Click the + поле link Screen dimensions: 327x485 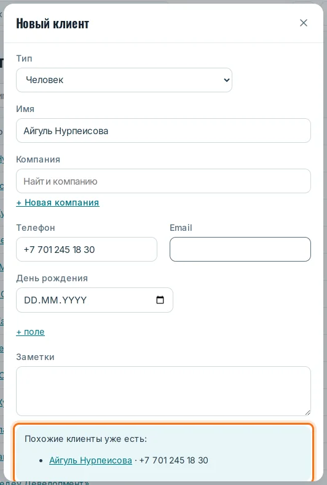(x=30, y=332)
